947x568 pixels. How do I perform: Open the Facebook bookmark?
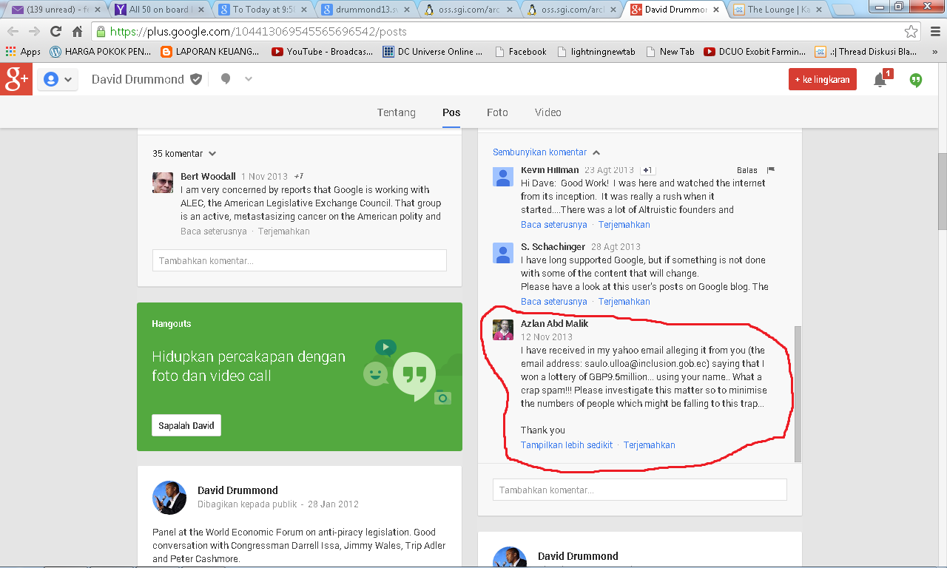pos(520,52)
